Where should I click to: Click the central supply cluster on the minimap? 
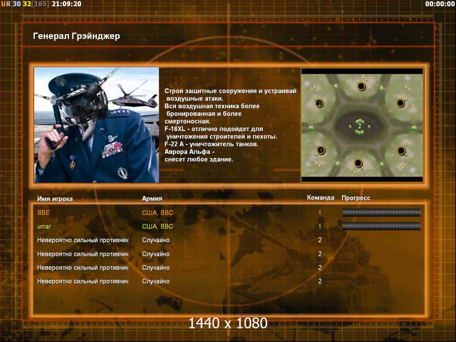[359, 125]
